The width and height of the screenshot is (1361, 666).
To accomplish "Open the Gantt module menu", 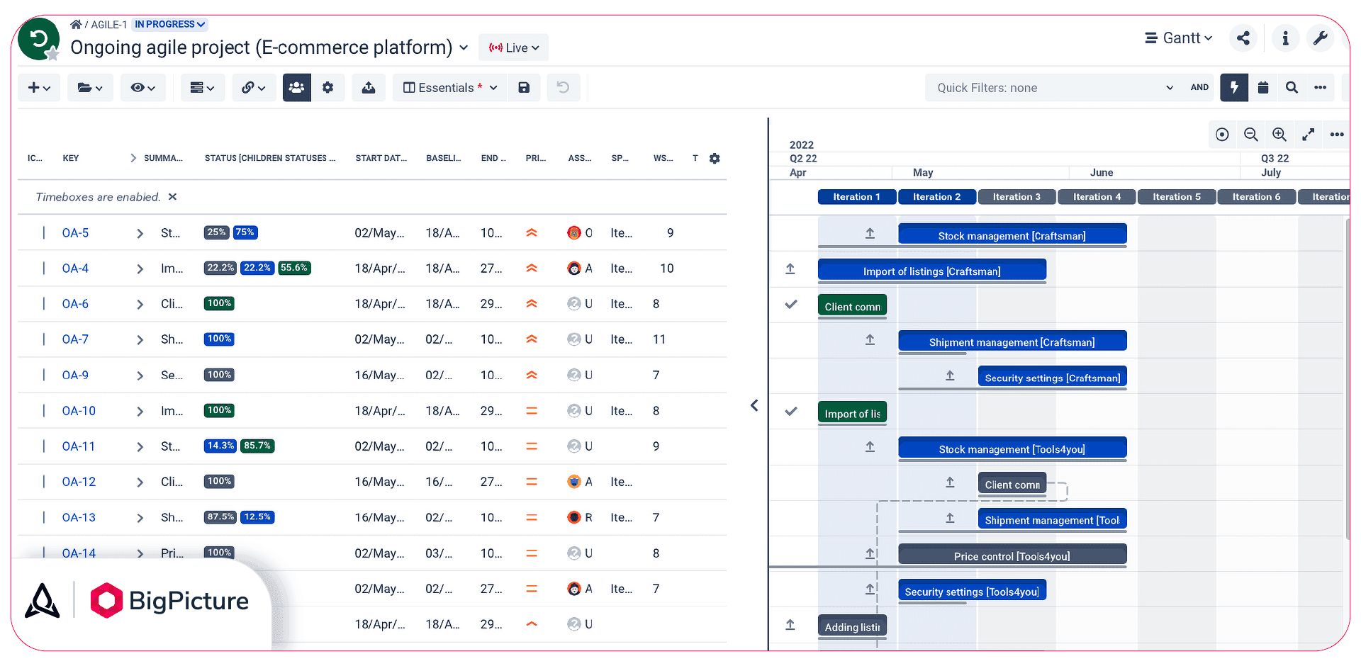I will (1179, 38).
